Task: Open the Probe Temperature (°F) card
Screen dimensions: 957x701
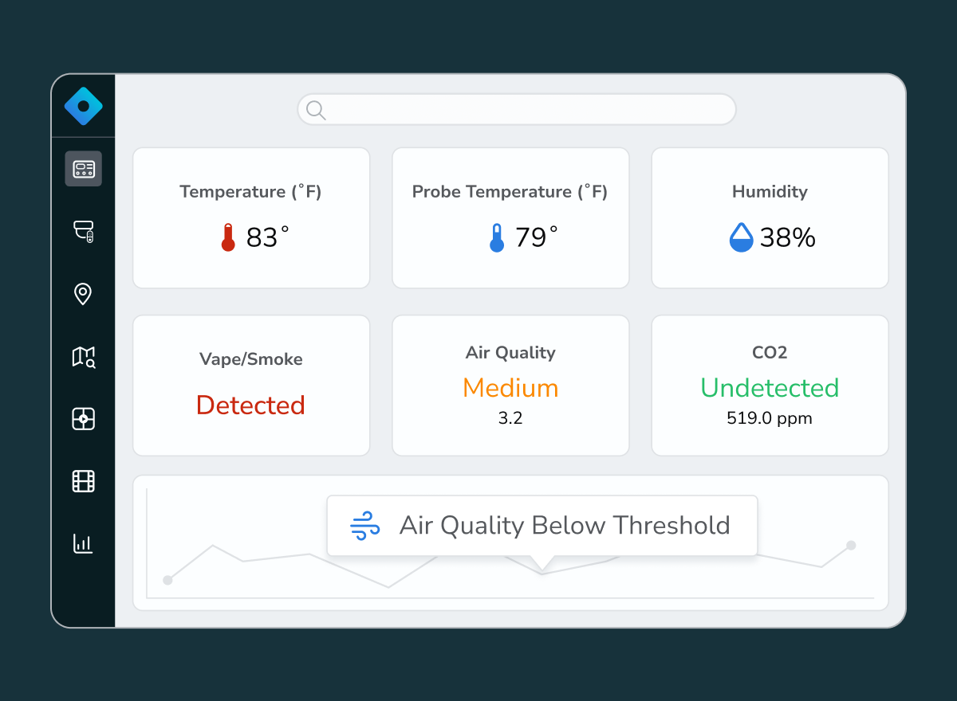Action: click(510, 217)
